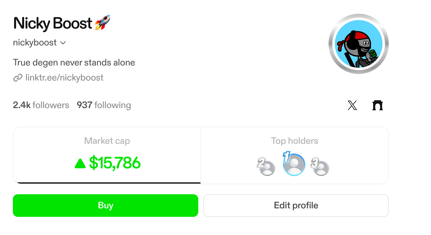Click the Edit profile button

tap(296, 206)
